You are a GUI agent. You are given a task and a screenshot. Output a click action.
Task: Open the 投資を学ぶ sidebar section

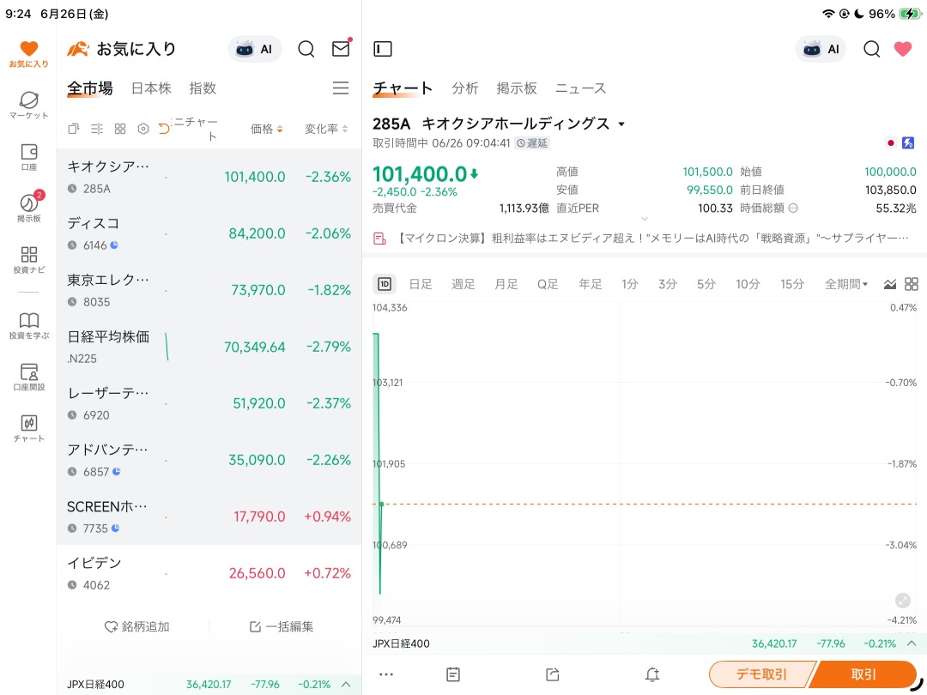[28, 326]
